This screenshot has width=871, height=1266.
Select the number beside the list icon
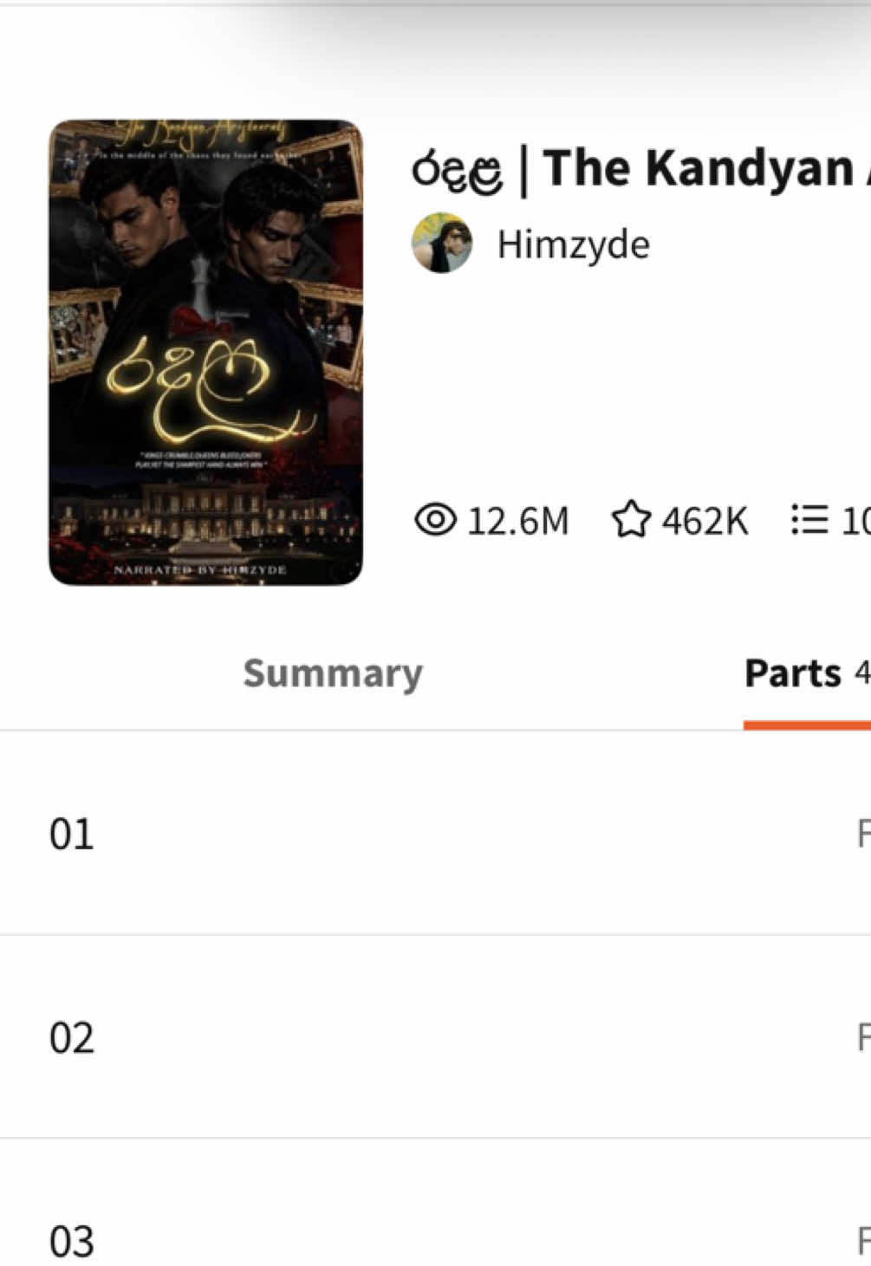tap(855, 521)
